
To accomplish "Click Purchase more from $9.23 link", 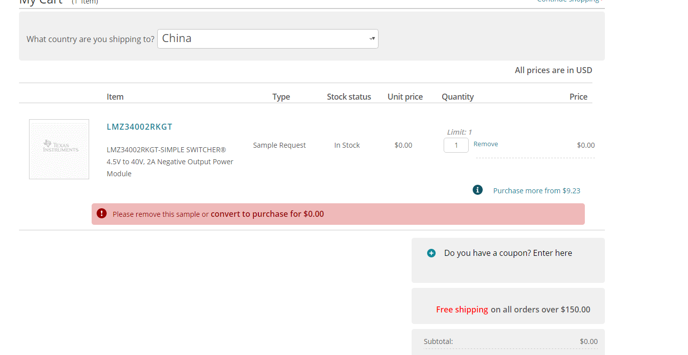I will [x=537, y=191].
